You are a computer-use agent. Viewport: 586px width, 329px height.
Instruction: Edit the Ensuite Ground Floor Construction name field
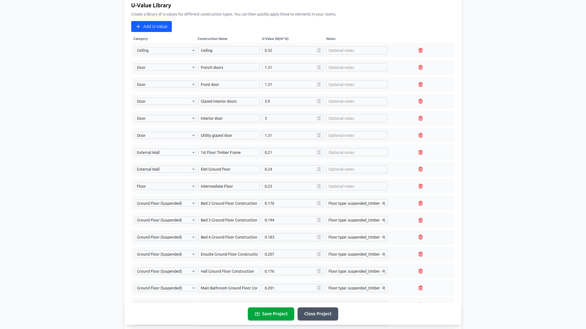(x=229, y=254)
